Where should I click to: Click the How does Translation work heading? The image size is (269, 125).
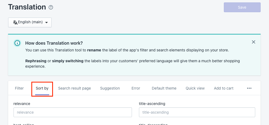pos(54,43)
